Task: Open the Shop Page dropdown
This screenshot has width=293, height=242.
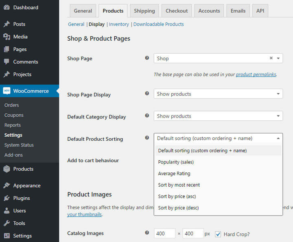Action: pyautogui.click(x=218, y=58)
